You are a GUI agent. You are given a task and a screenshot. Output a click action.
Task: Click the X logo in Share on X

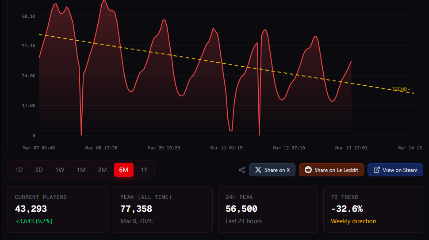(x=258, y=170)
